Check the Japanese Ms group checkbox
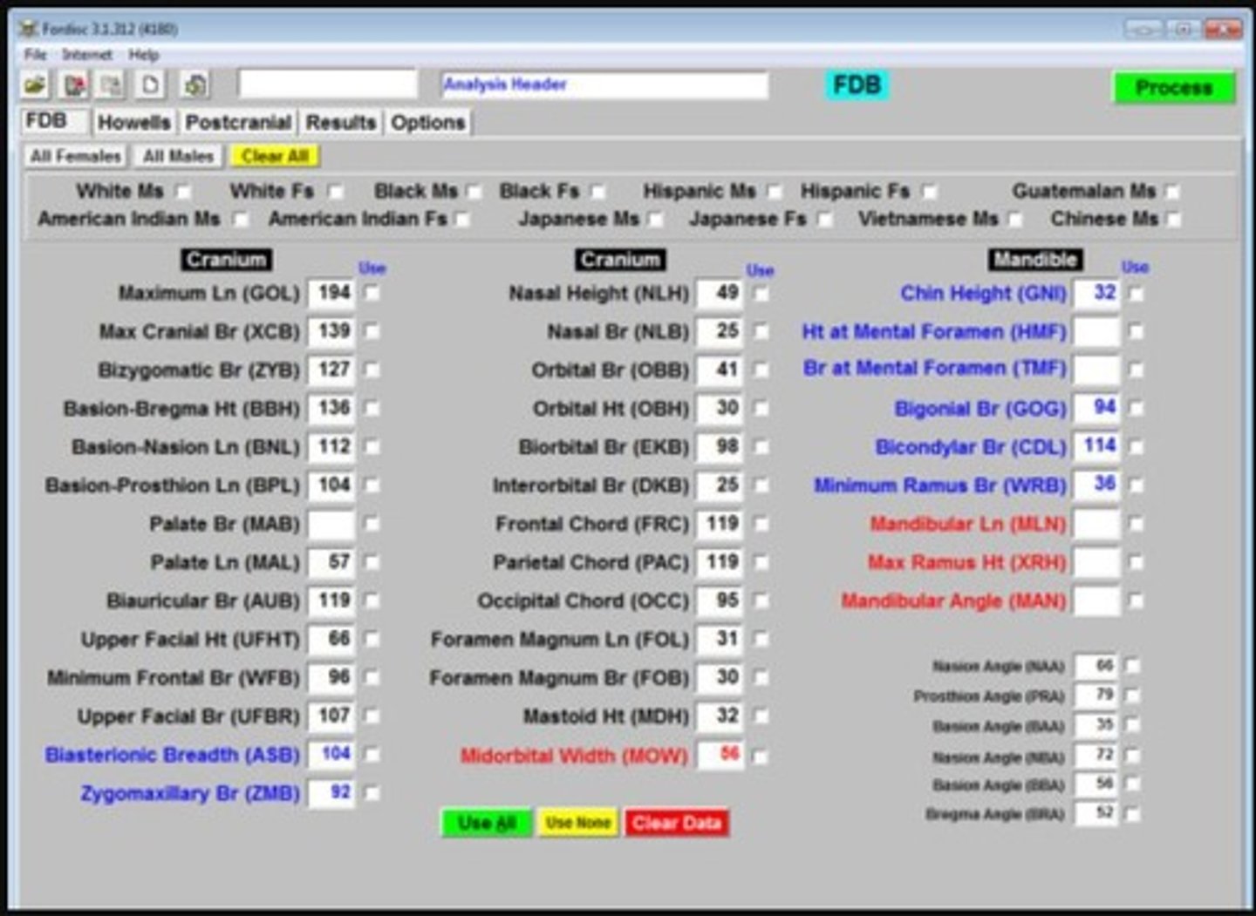Viewport: 1256px width, 916px height. click(x=656, y=220)
